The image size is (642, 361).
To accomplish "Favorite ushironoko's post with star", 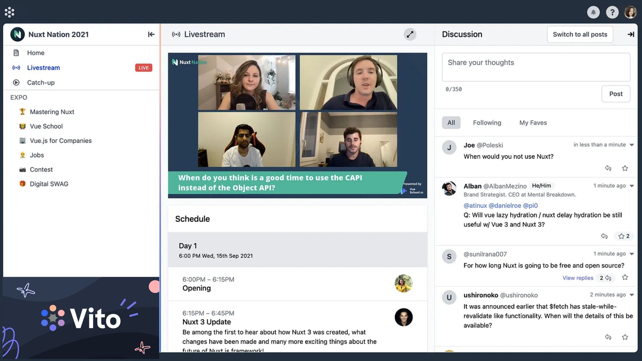I will tap(625, 337).
